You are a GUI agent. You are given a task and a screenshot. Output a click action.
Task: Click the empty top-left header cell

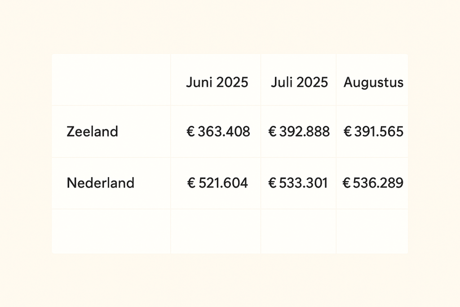pos(111,80)
